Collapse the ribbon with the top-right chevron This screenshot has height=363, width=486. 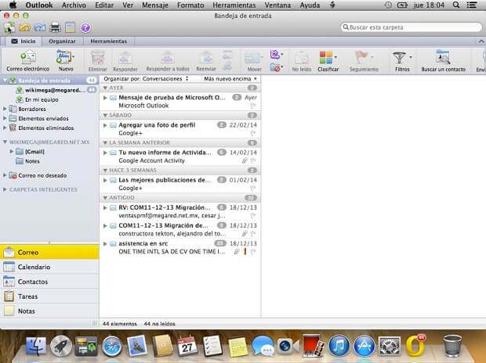481,41
